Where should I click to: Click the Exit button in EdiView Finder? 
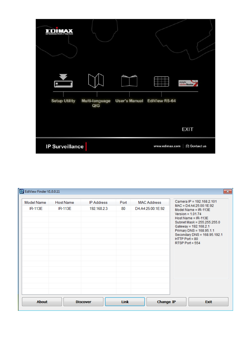point(208,302)
